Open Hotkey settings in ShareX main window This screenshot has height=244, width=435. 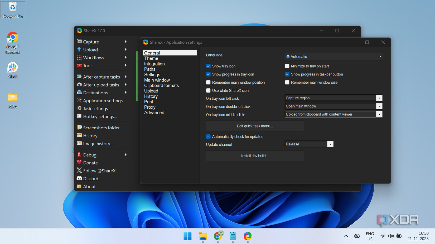pyautogui.click(x=100, y=116)
